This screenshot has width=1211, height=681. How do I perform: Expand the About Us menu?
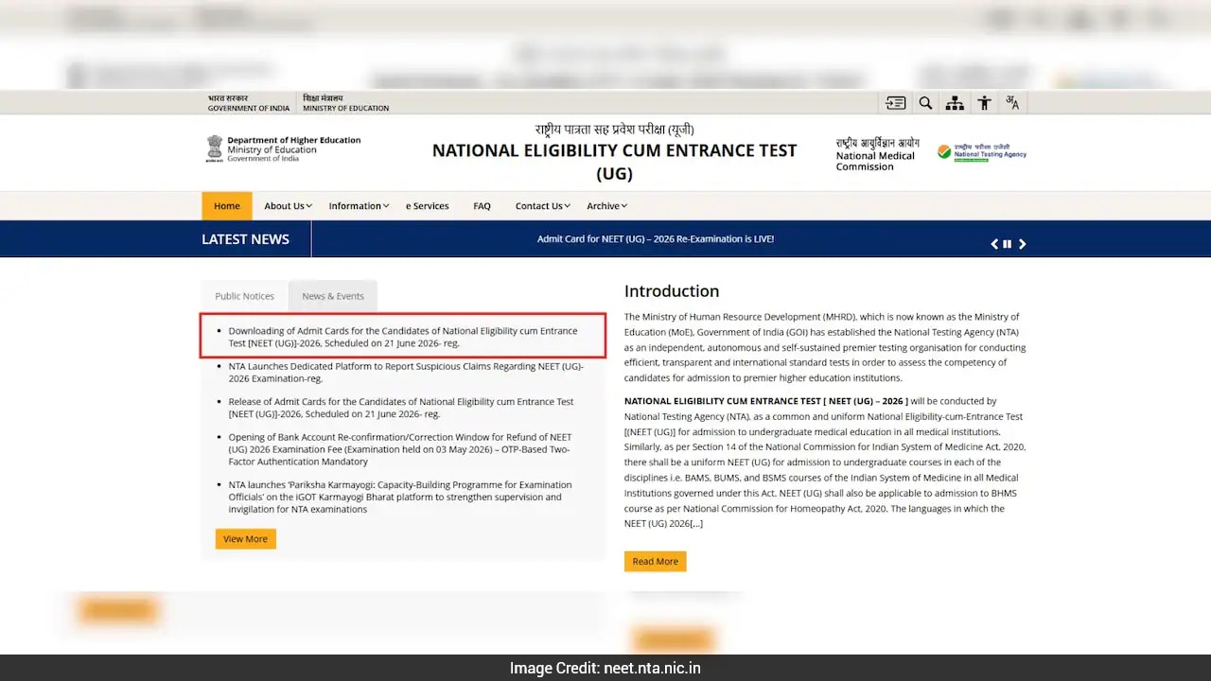tap(288, 206)
